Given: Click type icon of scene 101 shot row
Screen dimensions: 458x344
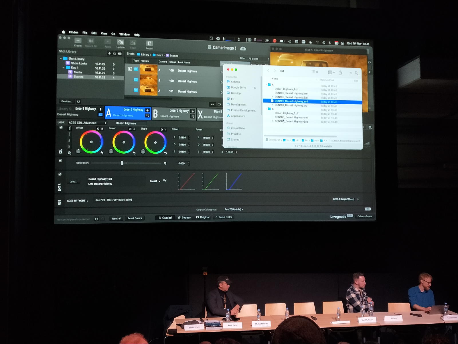Looking at the screenshot, I should coord(136,90).
